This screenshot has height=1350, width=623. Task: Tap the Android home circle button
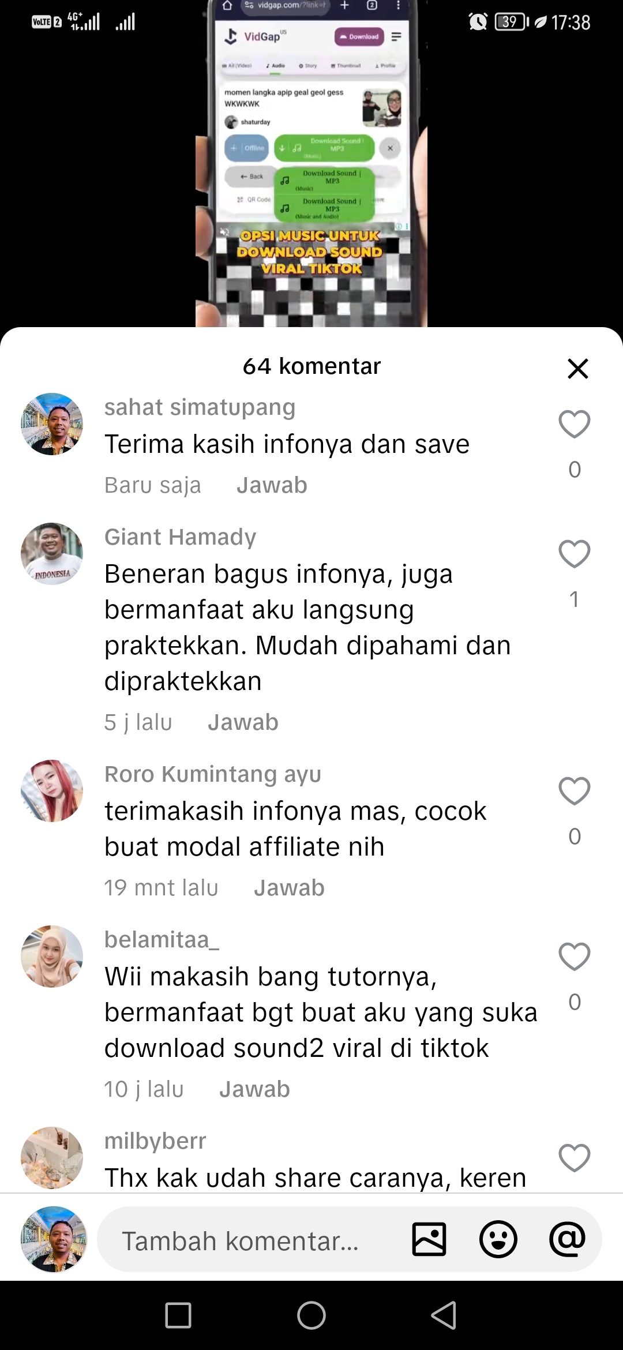tap(311, 1315)
